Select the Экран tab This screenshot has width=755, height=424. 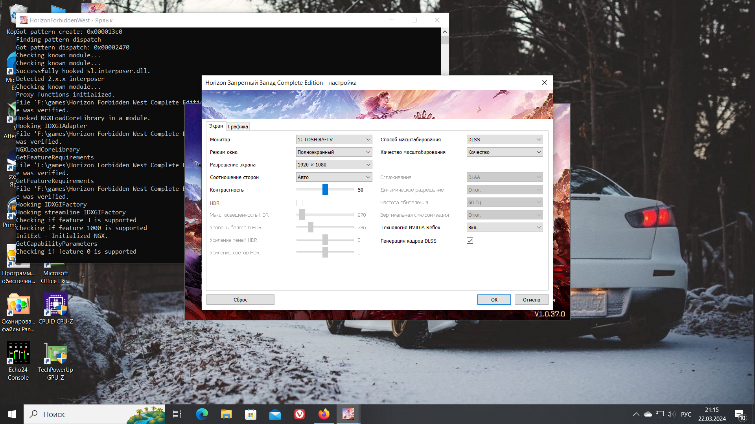216,126
